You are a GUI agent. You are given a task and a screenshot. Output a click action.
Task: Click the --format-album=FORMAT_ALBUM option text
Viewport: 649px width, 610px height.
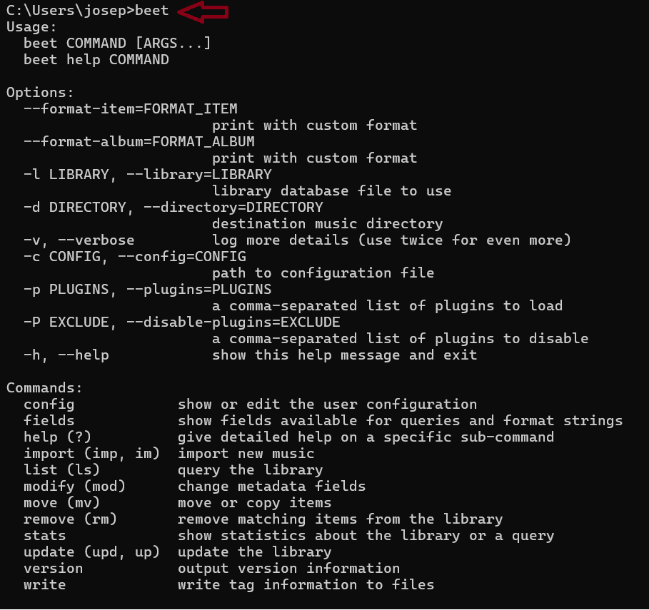click(139, 142)
